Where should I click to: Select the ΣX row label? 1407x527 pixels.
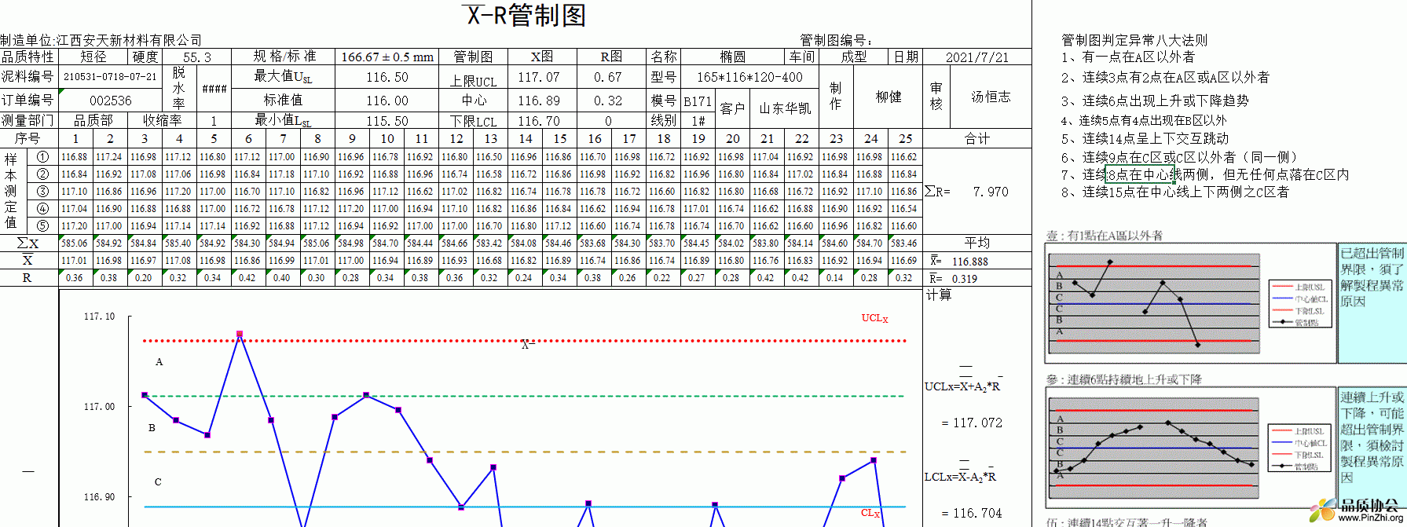(28, 243)
